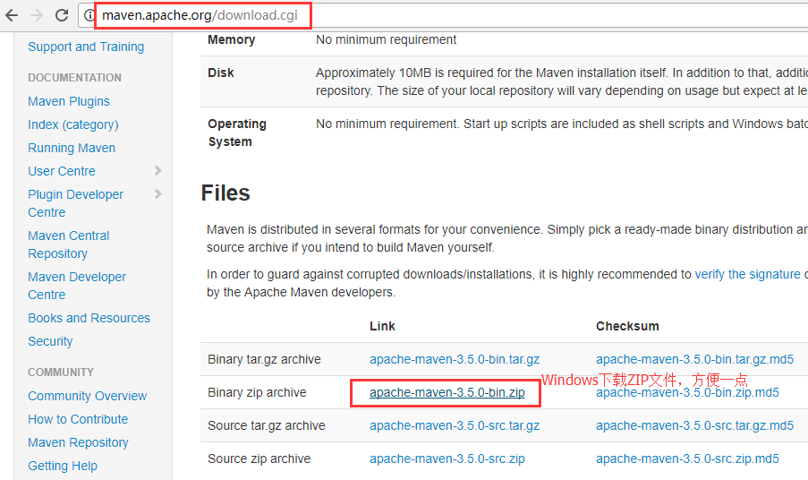This screenshot has width=808, height=480.
Task: Open Support and Training link
Action: [86, 47]
